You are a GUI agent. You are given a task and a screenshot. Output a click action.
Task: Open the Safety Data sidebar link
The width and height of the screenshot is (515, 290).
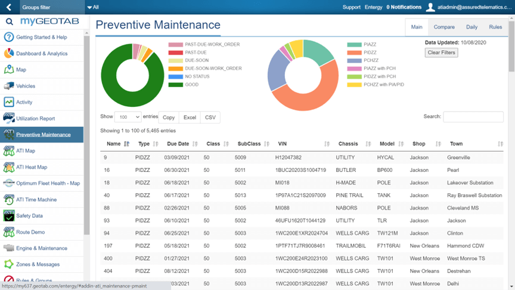point(29,215)
